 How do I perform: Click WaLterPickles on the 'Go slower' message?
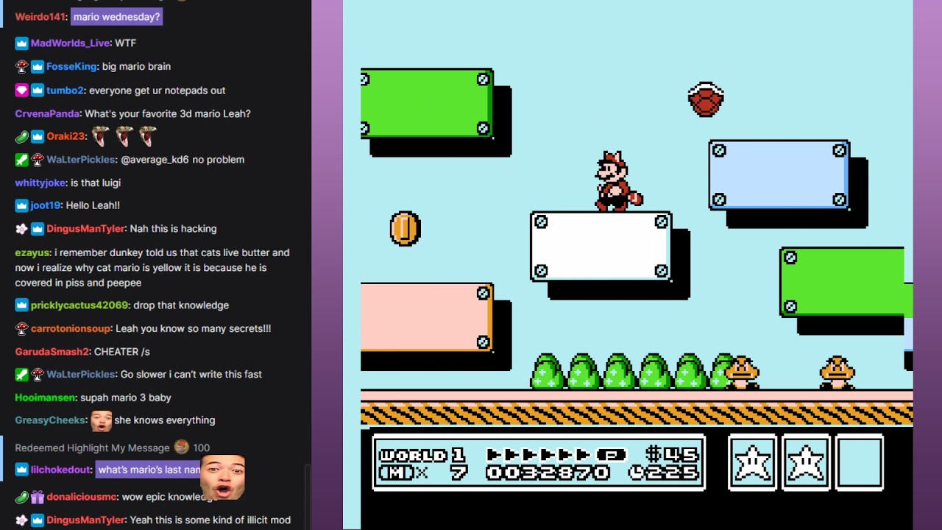tap(81, 375)
